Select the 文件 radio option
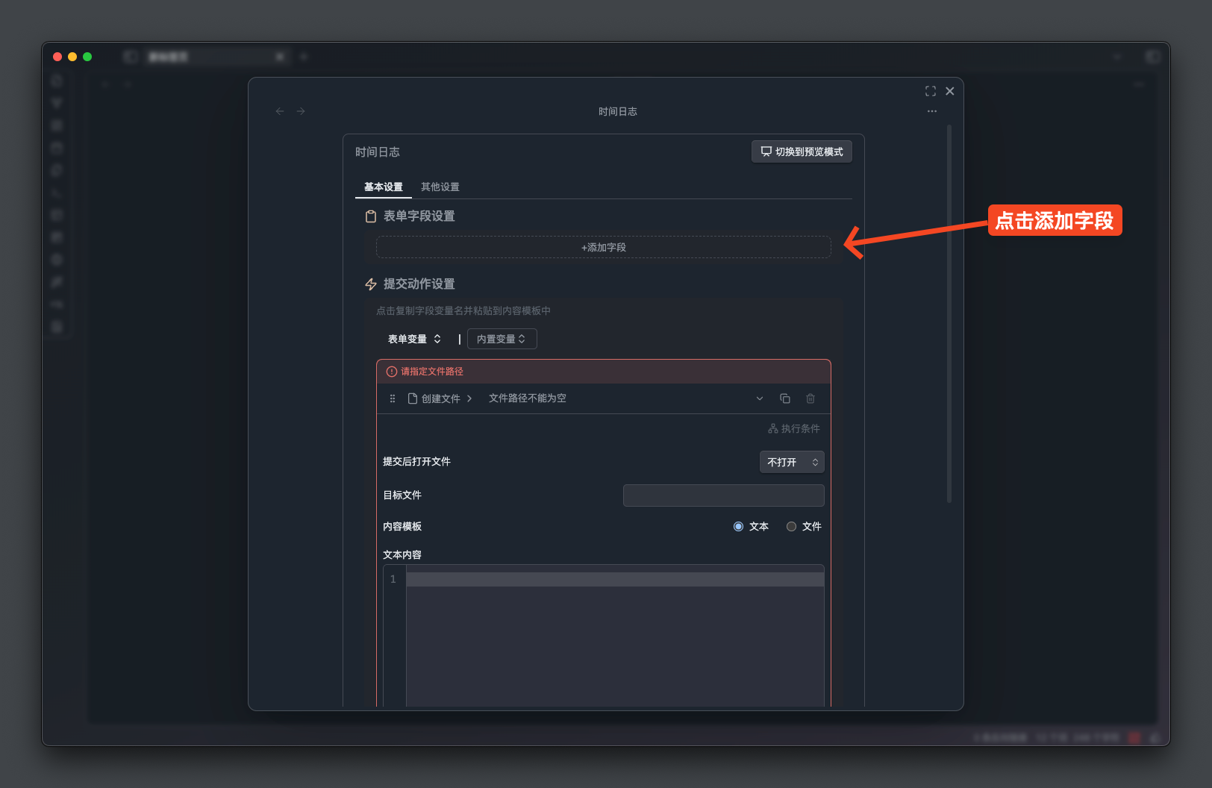This screenshot has width=1212, height=788. coord(791,526)
